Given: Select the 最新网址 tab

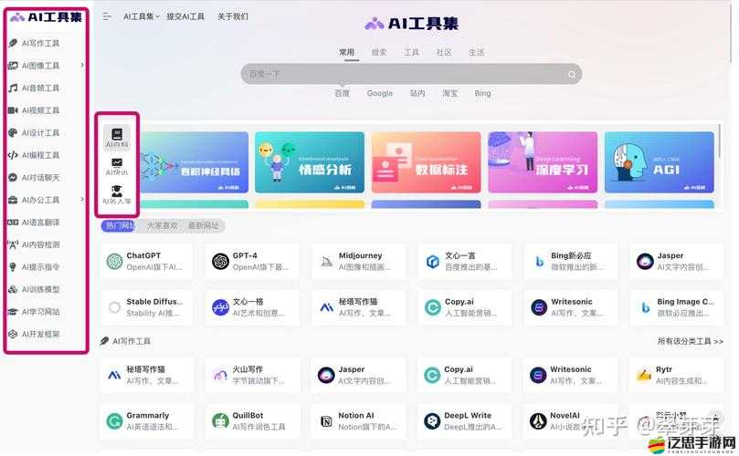Looking at the screenshot, I should coord(203,226).
